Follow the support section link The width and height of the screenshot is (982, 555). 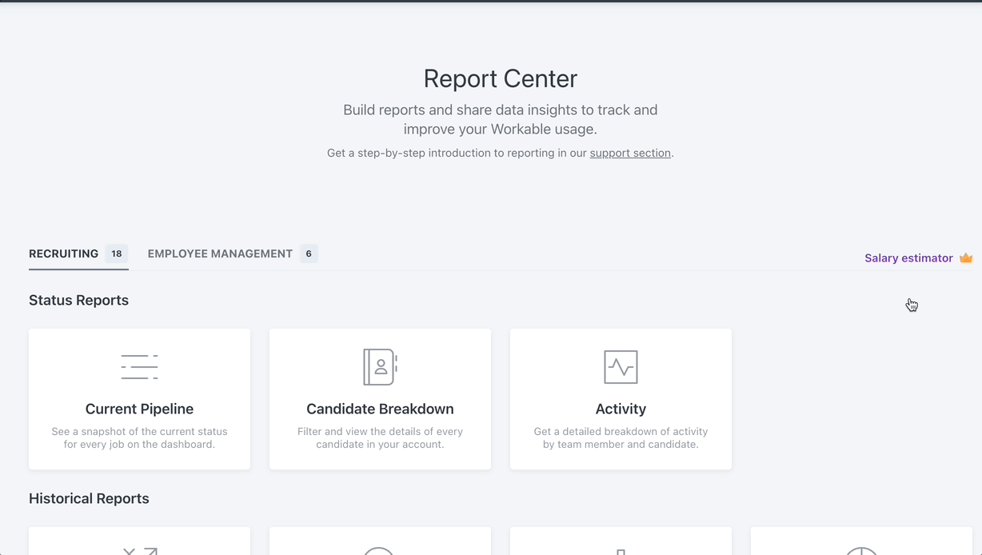(x=630, y=153)
